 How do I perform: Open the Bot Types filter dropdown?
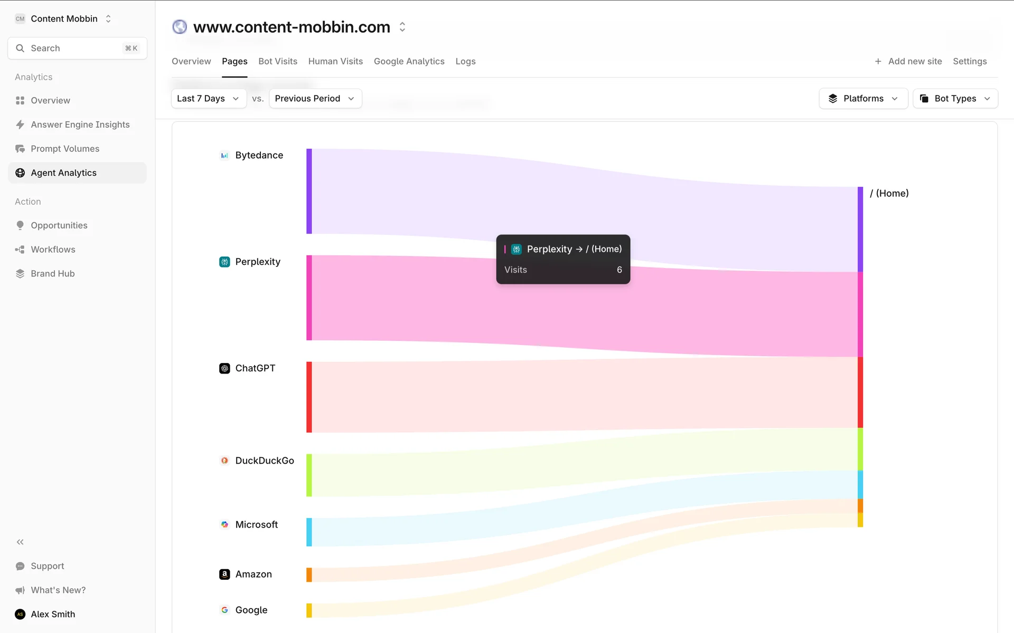[955, 99]
